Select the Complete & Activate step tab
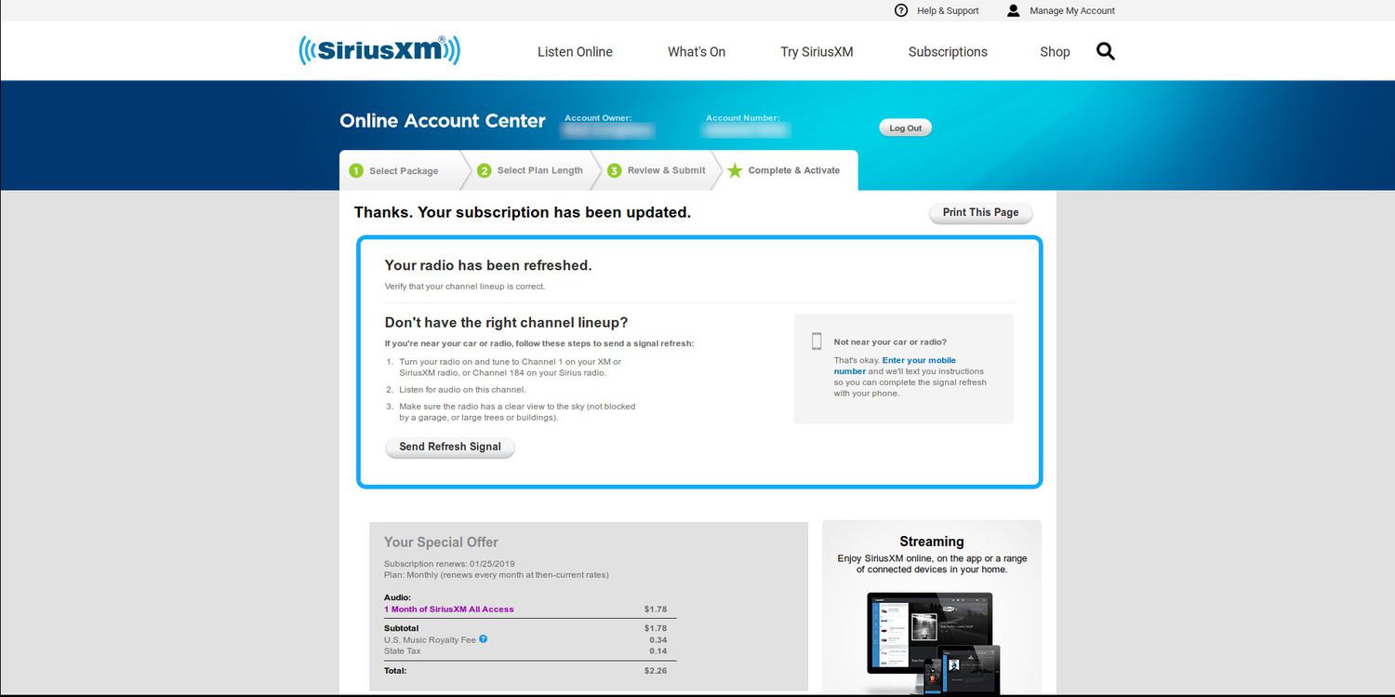 (786, 170)
